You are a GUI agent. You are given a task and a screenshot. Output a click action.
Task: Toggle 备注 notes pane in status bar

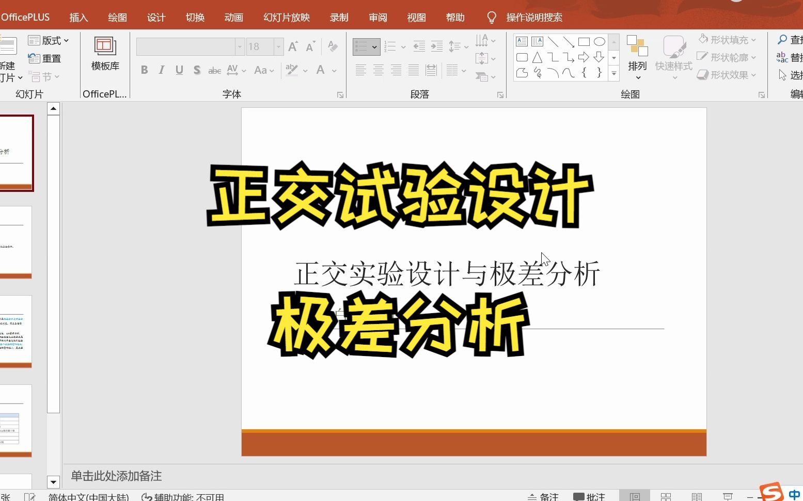click(543, 497)
